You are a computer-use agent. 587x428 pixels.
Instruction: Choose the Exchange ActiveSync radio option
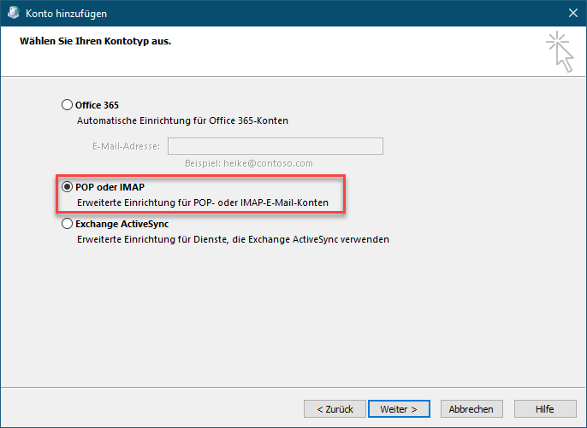pyautogui.click(x=67, y=224)
